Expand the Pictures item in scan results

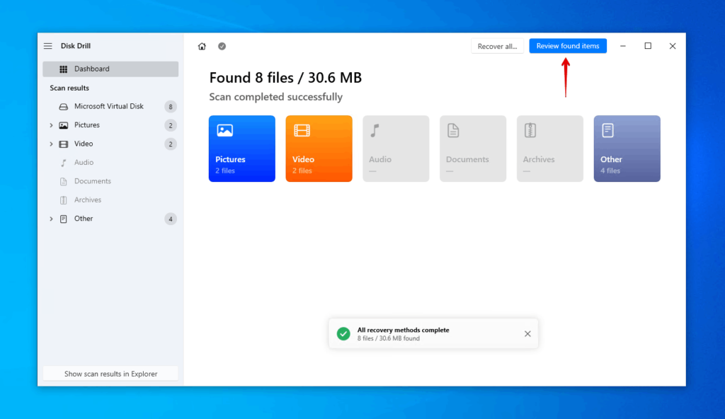[51, 125]
